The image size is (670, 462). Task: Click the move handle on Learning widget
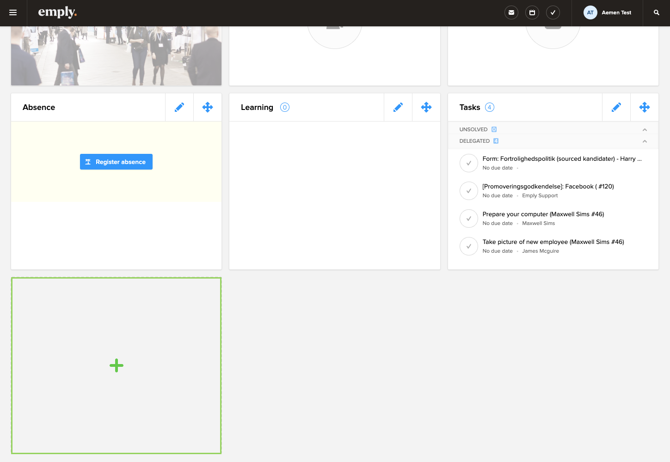point(426,107)
